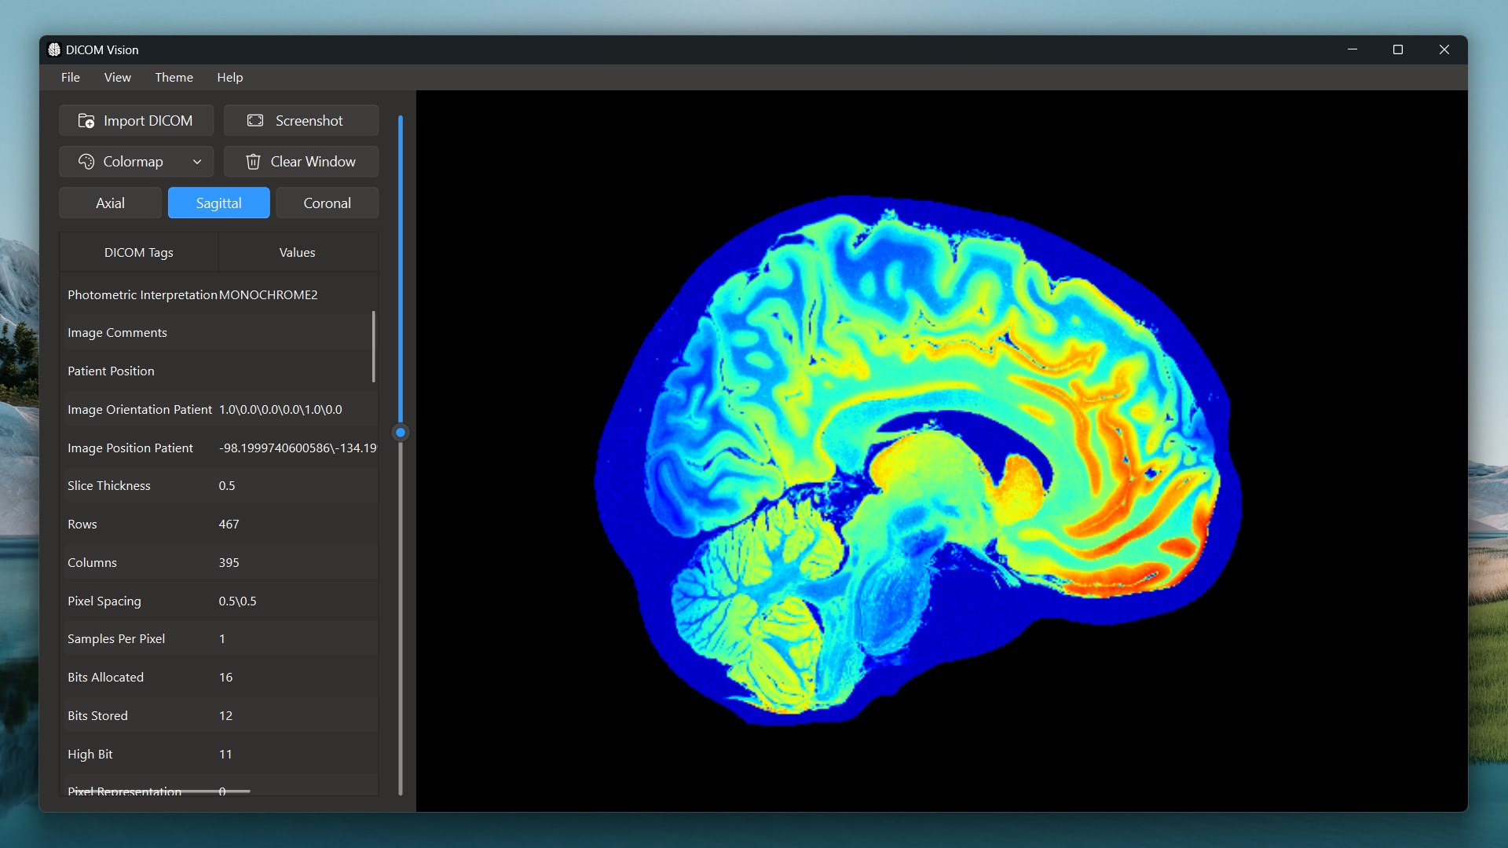Click the folder icon on Import DICOM
1508x848 pixels.
pyautogui.click(x=86, y=121)
